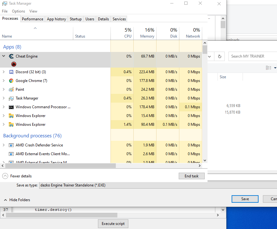Click the Google Chrome icon
This screenshot has width=277, height=229.
pos(11,81)
